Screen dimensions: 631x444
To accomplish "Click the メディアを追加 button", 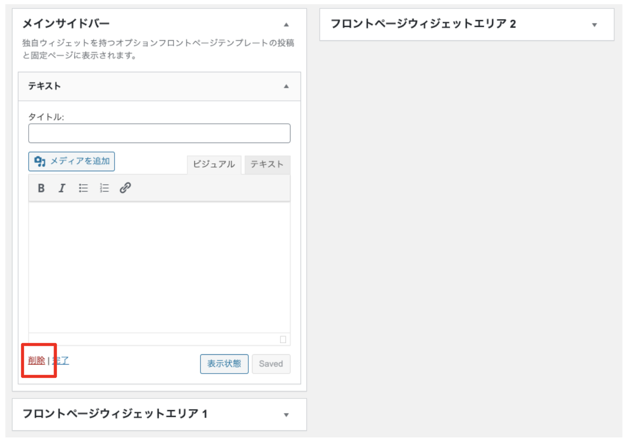I will pos(72,161).
